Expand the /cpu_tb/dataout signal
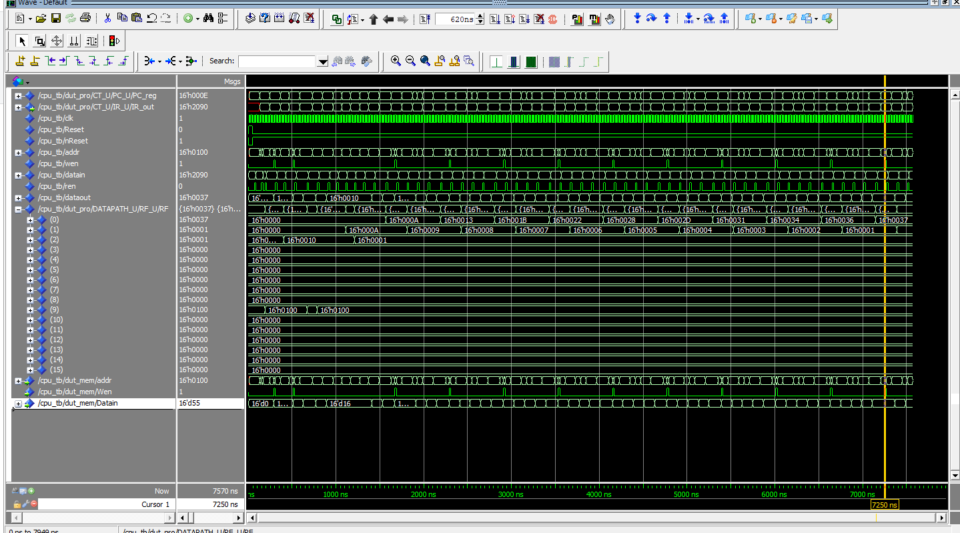Screen dimensions: 960x533 19,197
